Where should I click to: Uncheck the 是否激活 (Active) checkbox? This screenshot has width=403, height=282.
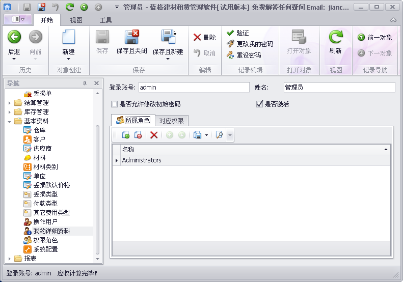click(260, 104)
